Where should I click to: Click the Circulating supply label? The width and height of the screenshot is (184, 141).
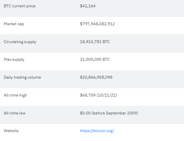[x=20, y=42]
